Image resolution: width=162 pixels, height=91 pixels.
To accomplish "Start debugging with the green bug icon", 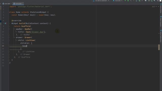I will pyautogui.click(x=128, y=1).
